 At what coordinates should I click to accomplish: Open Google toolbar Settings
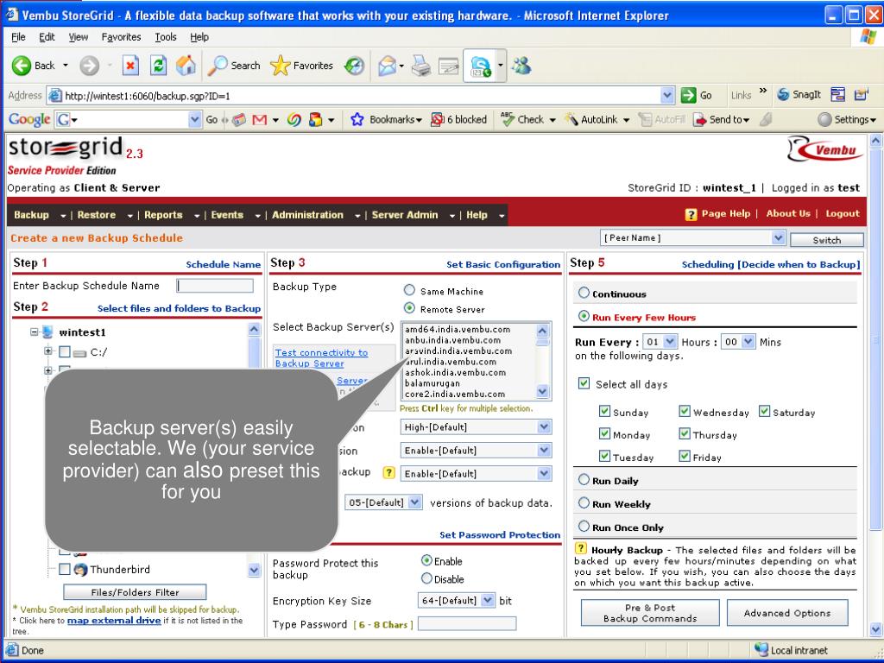coord(848,119)
